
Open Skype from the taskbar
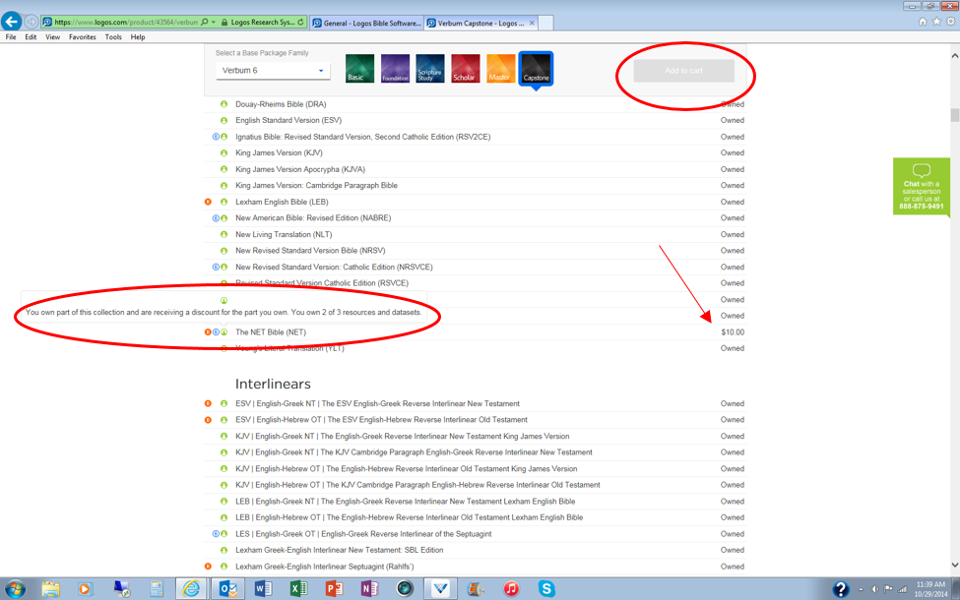(x=546, y=588)
